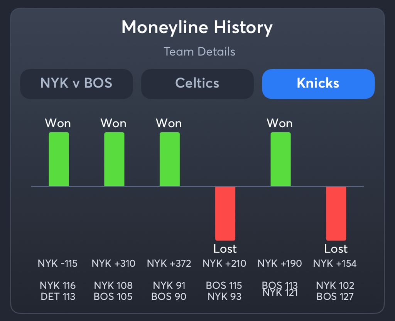
Task: Click the BOS 115 NYK 93 score
Action: (224, 291)
